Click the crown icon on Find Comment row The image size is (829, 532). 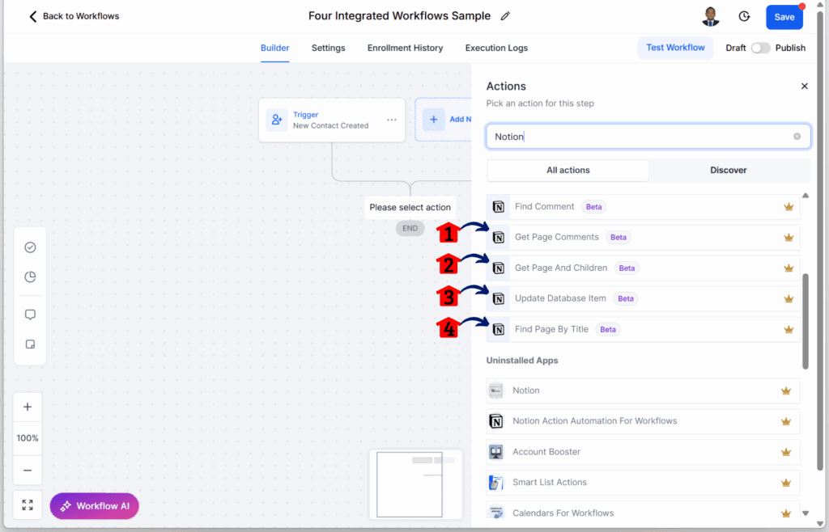pos(789,207)
